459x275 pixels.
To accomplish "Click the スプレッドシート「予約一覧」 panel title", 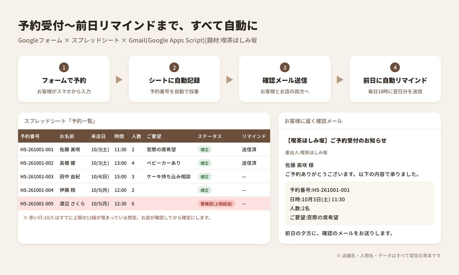I will pos(59,121).
